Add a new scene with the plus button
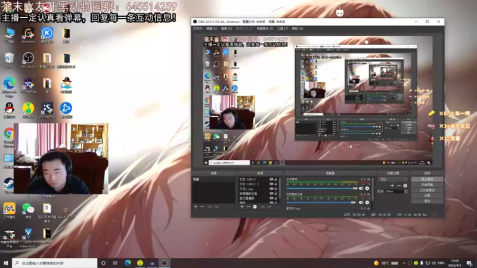The width and height of the screenshot is (477, 268). tap(196, 207)
